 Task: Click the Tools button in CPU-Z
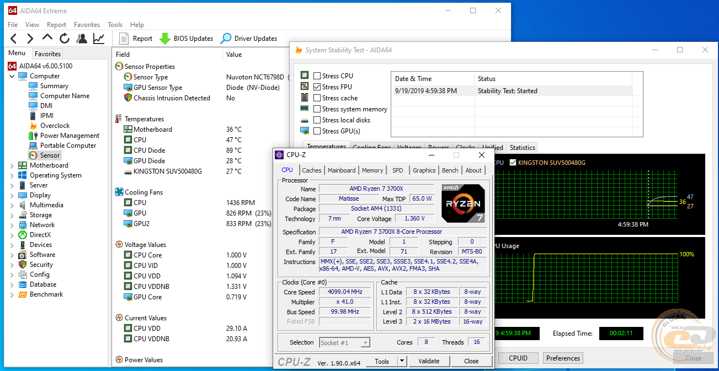382,362
